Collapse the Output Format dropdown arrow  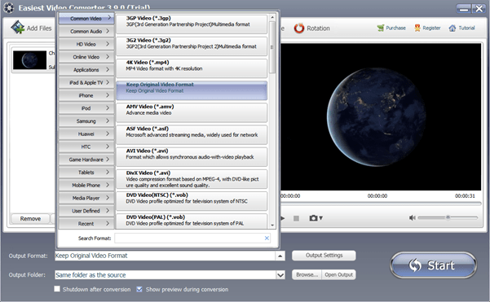coord(280,256)
